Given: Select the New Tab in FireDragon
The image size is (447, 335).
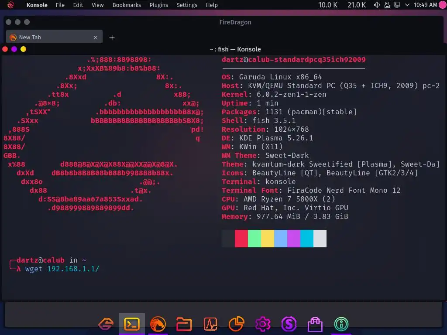Looking at the screenshot, I should tap(54, 38).
